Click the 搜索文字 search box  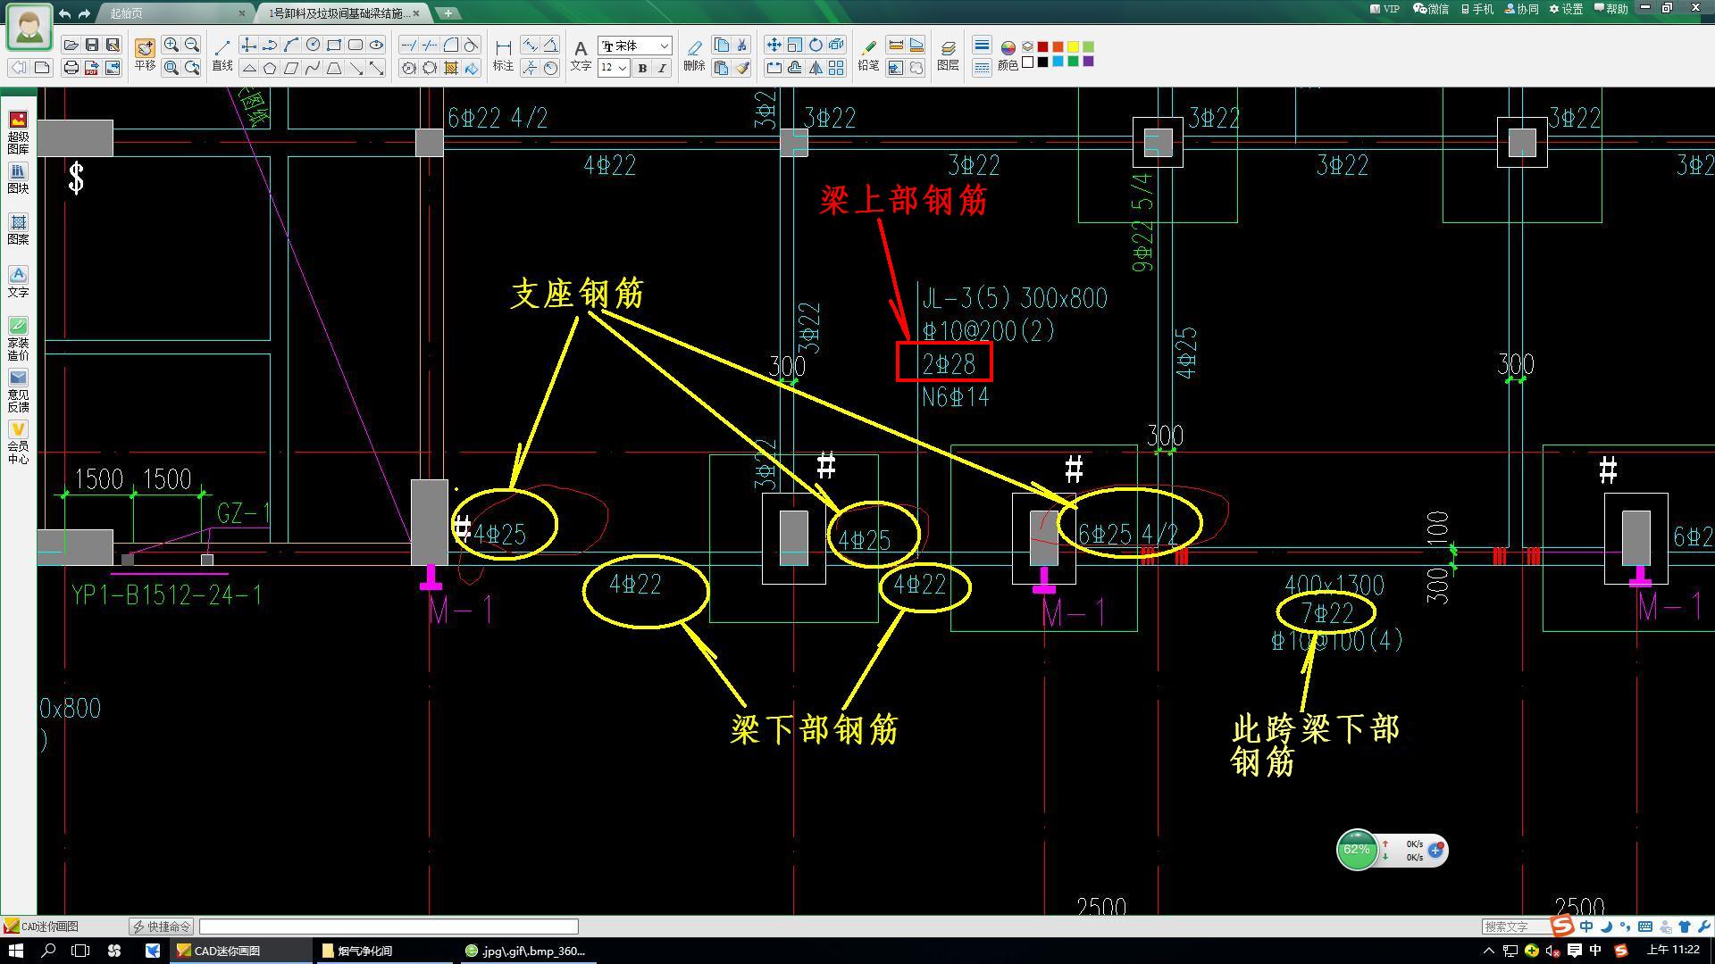pos(1517,927)
